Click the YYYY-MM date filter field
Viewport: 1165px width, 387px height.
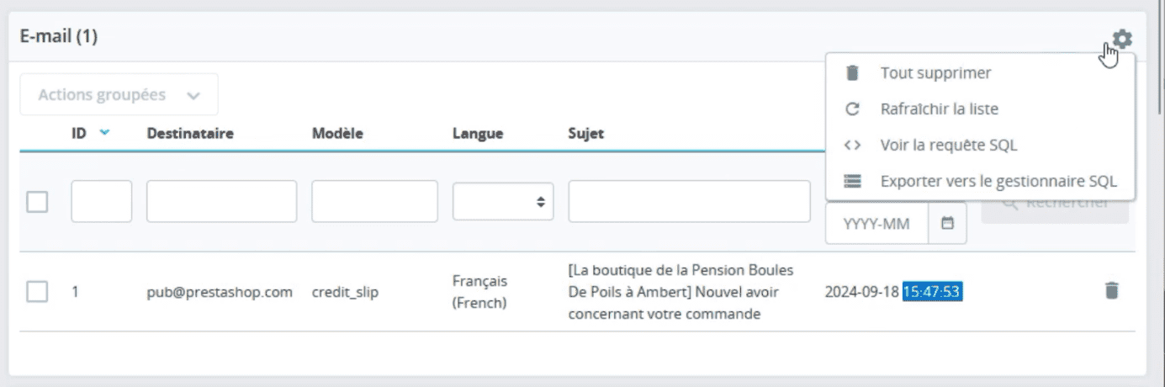click(877, 224)
